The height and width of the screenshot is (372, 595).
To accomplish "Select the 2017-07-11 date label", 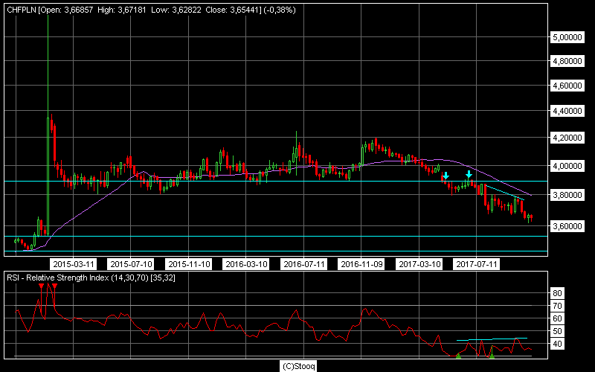I will pyautogui.click(x=477, y=264).
